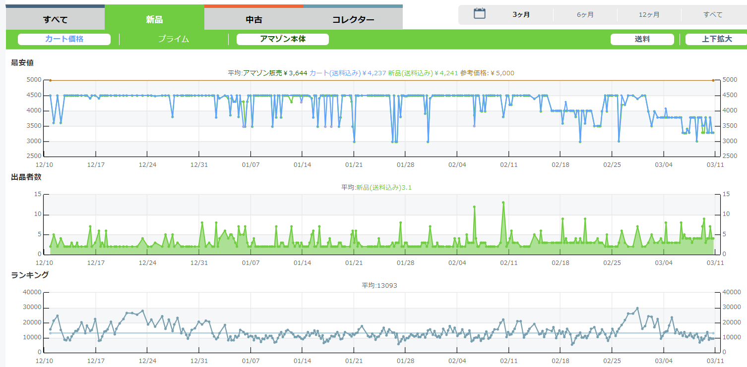This screenshot has width=747, height=367.
Task: Choose the 12ヶ月 time range
Action: pyautogui.click(x=649, y=15)
